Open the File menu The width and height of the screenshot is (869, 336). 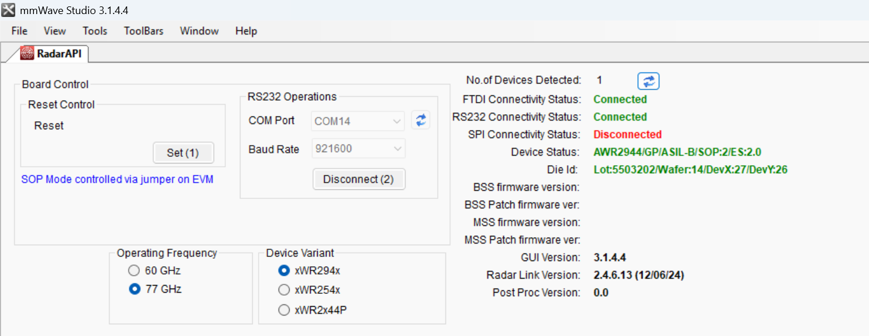[x=19, y=31]
